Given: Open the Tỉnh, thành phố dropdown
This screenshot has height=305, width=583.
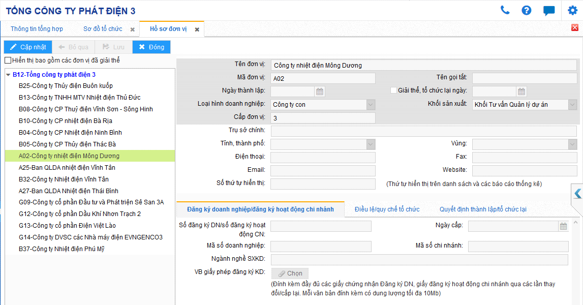Looking at the screenshot, I should [371, 144].
